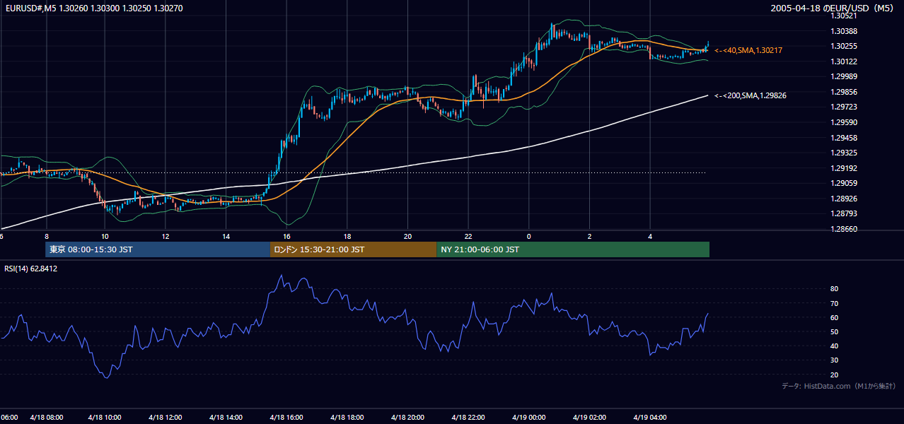Click the 4/19 02:00 bottom date label

(589, 417)
